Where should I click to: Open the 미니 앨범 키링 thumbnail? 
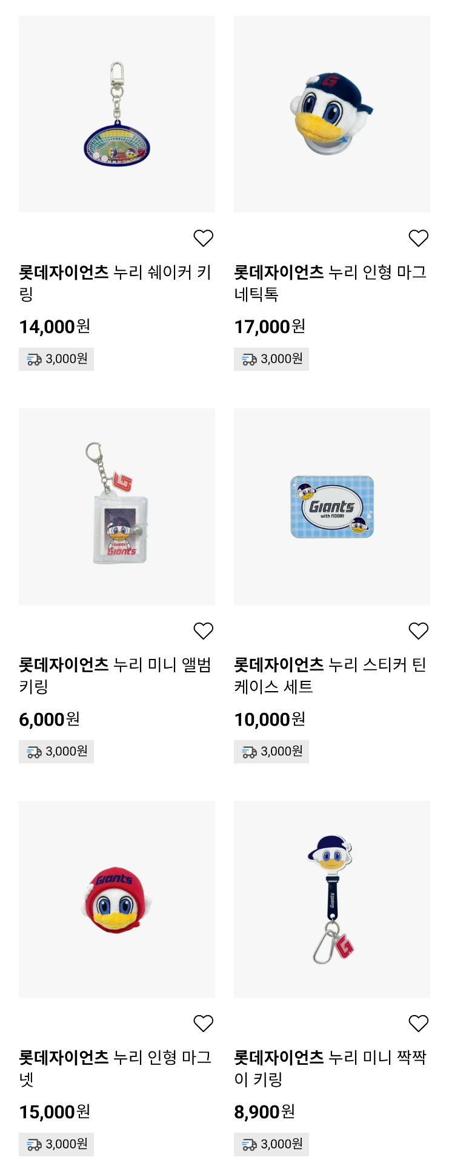click(x=117, y=507)
